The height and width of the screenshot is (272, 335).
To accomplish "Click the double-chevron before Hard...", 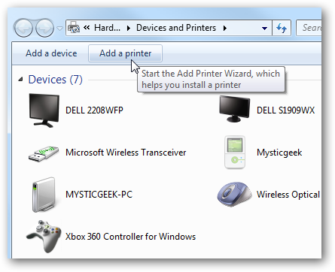I will [x=87, y=28].
